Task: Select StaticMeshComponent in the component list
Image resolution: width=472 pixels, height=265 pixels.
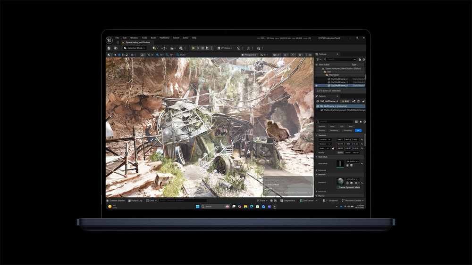Action: (x=343, y=110)
